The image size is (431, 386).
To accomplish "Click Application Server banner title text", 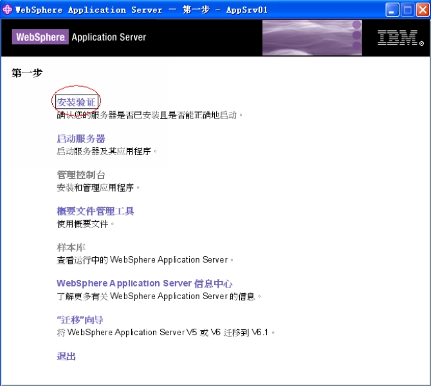I will coord(109,37).
